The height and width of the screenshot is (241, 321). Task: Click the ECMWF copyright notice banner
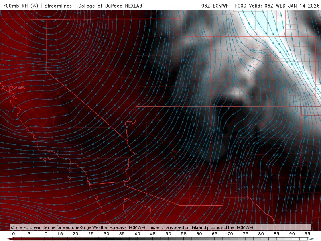(x=161, y=227)
